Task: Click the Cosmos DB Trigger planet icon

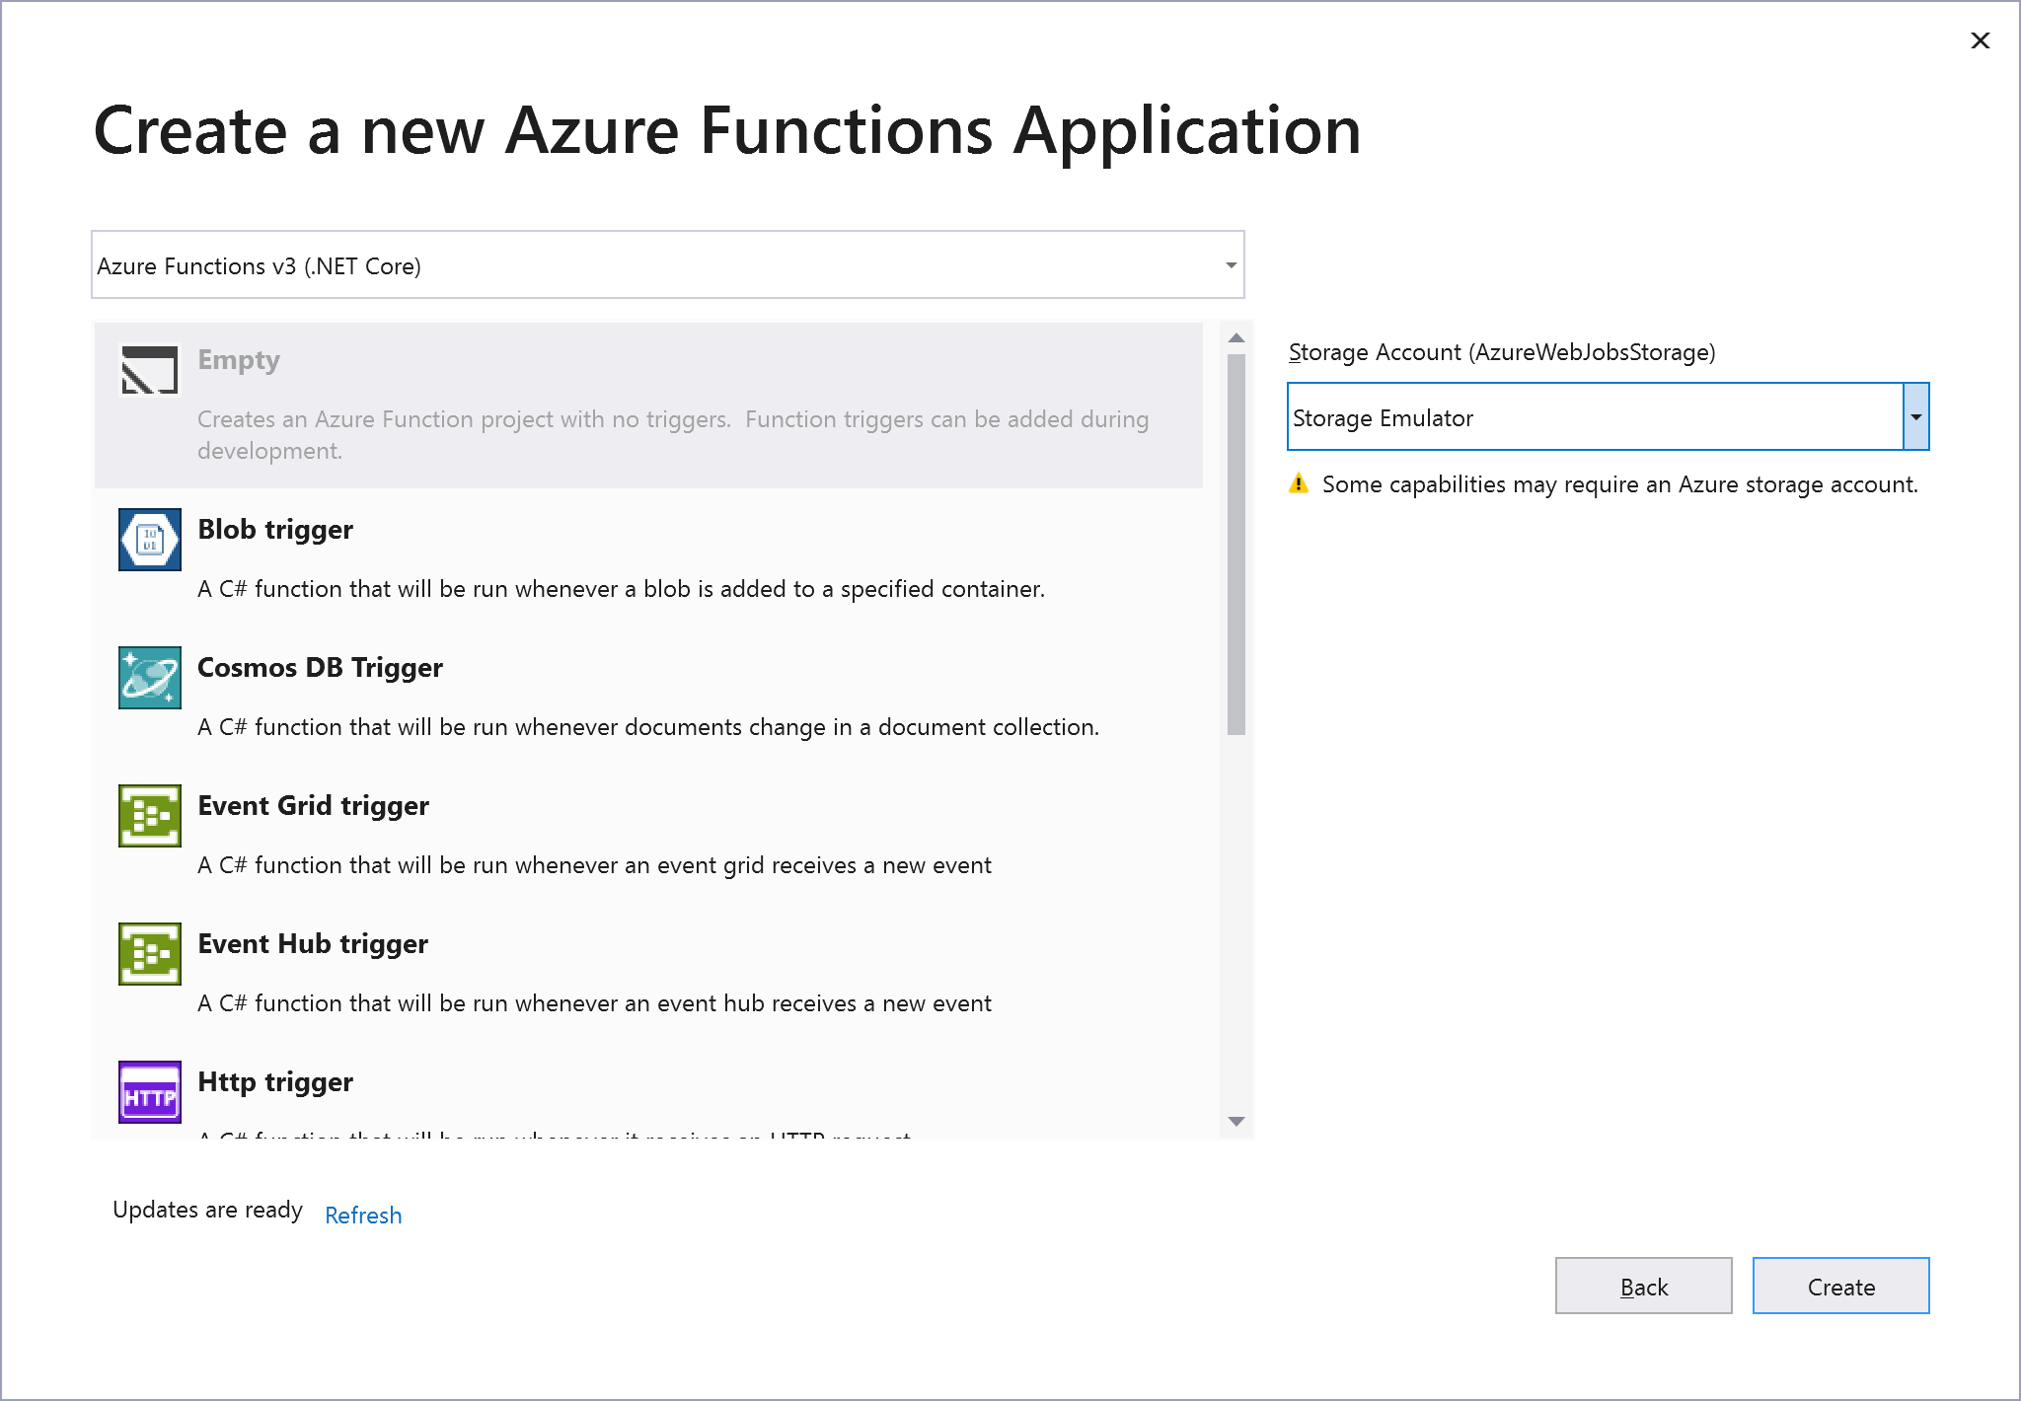Action: tap(148, 678)
